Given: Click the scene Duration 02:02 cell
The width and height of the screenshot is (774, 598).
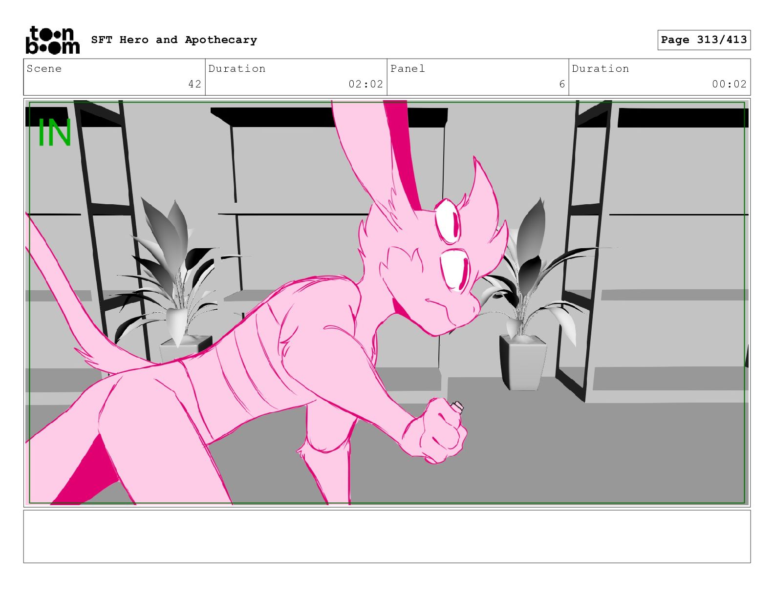Looking at the screenshot, I should (296, 77).
